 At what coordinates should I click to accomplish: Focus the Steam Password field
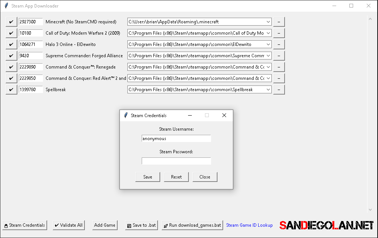pyautogui.click(x=176, y=161)
